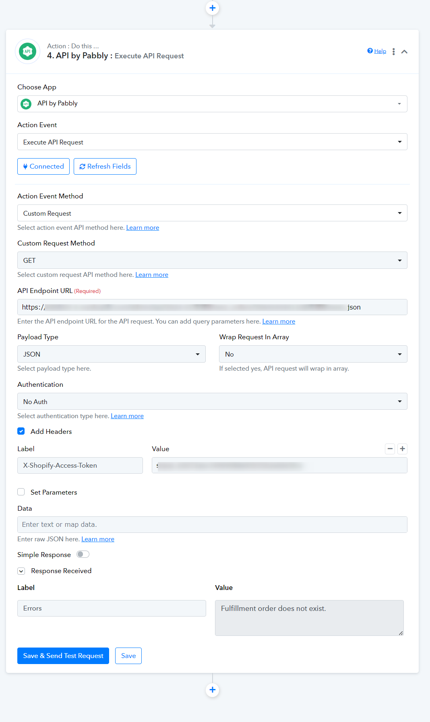Screen dimensions: 430x722
Task: Open the Action Event dropdown
Action: click(x=212, y=142)
